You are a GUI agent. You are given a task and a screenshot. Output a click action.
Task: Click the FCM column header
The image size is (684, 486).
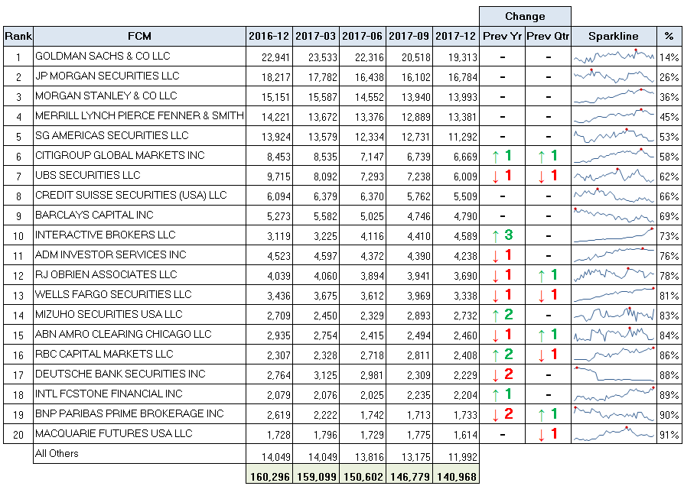pos(139,36)
